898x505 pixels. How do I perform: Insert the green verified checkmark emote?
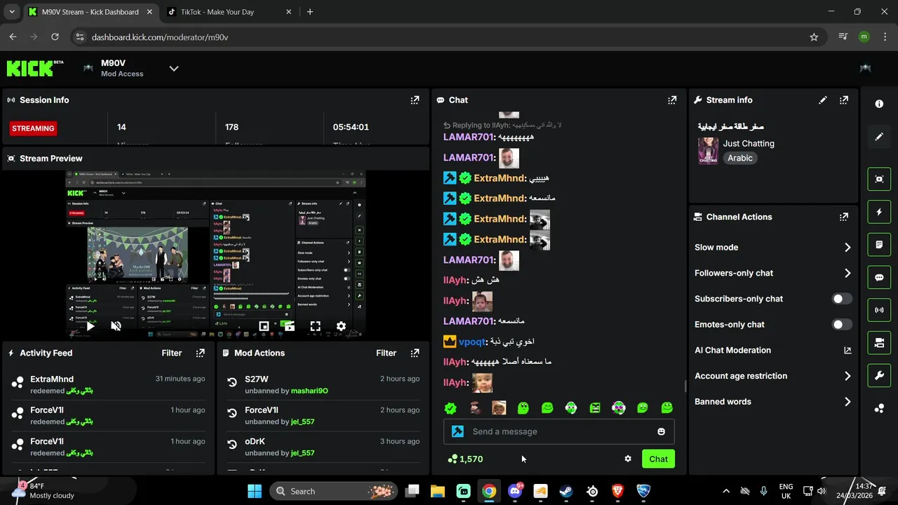450,408
